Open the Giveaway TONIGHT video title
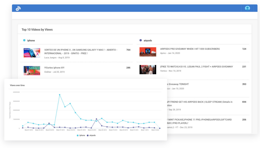This screenshot has height=148, width=260. (x=178, y=84)
